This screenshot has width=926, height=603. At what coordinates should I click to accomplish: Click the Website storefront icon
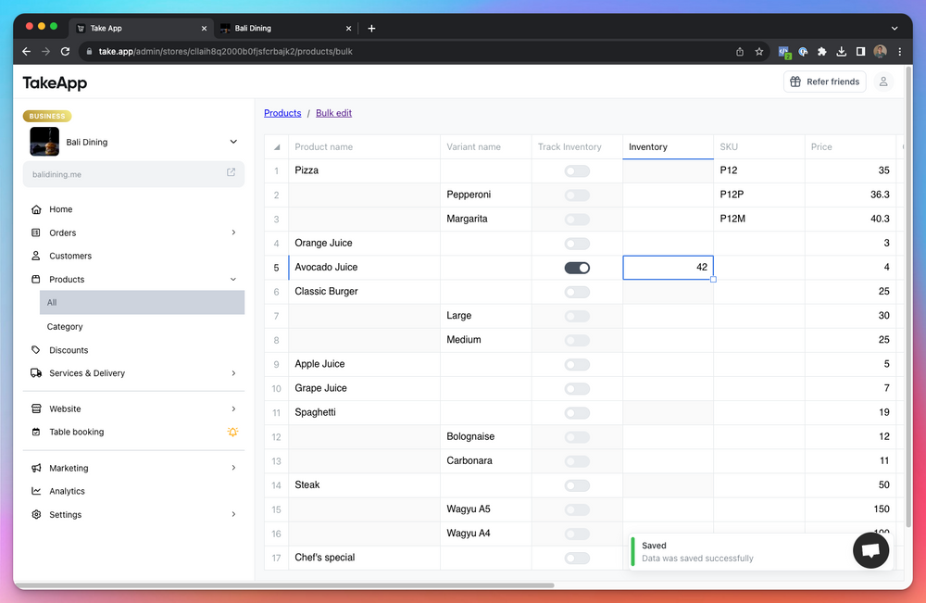pyautogui.click(x=36, y=408)
